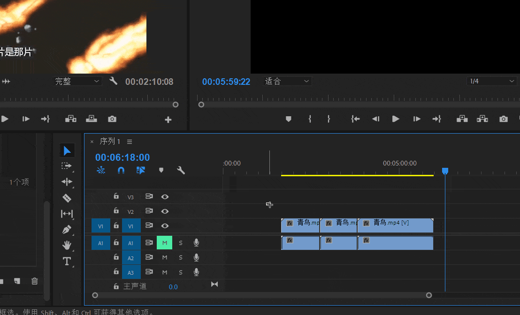The height and width of the screenshot is (315, 520).
Task: Click the timeline timecode 00:06:18:00
Action: pos(122,157)
